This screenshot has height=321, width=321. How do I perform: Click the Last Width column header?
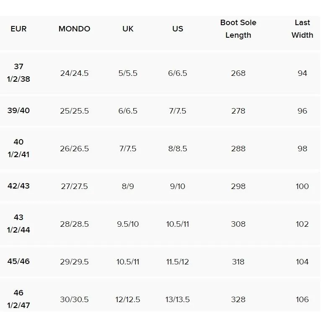302,29
